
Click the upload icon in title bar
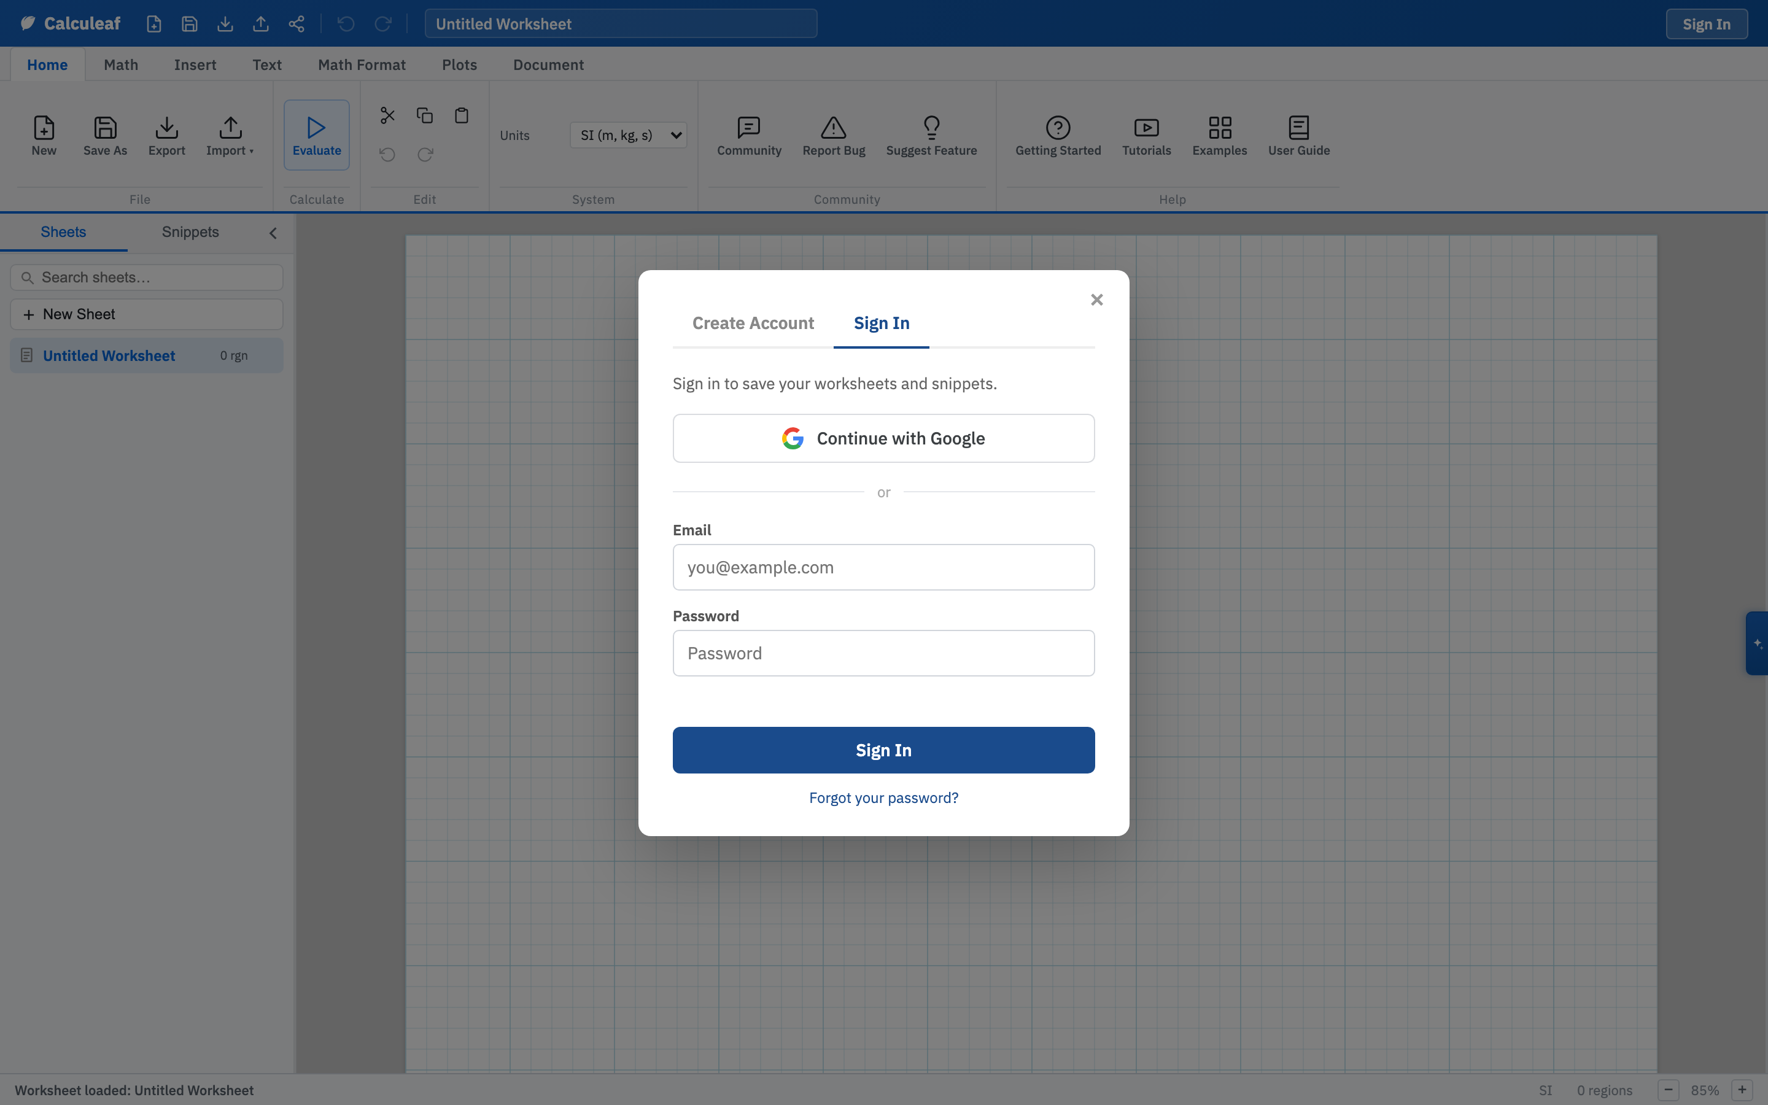pyautogui.click(x=261, y=24)
